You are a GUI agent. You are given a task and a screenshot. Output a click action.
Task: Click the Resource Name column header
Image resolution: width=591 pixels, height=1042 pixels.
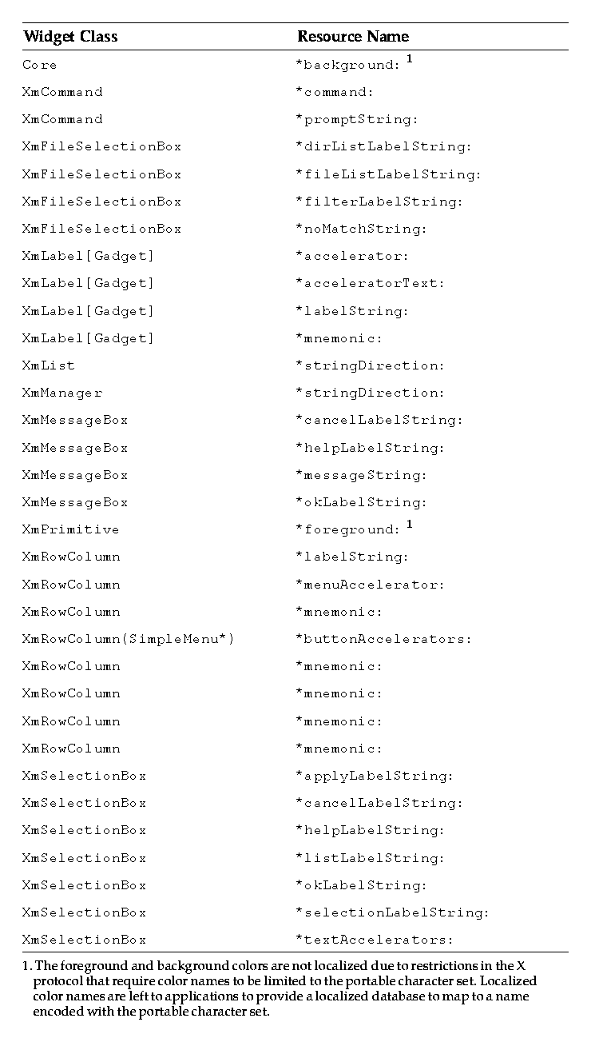(x=352, y=36)
